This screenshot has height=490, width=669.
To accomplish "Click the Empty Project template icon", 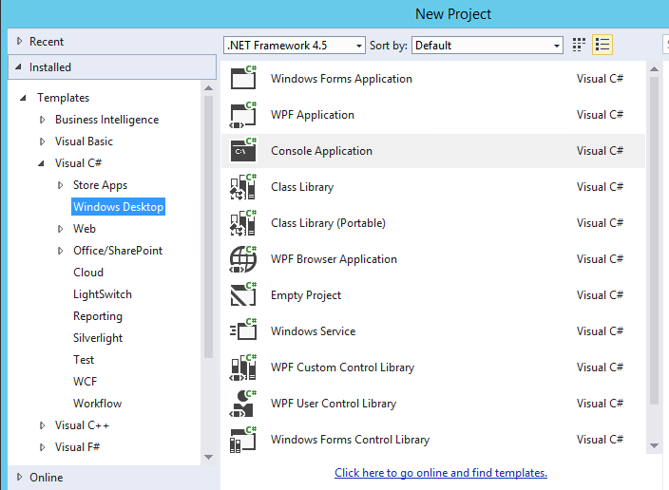I will pyautogui.click(x=243, y=294).
